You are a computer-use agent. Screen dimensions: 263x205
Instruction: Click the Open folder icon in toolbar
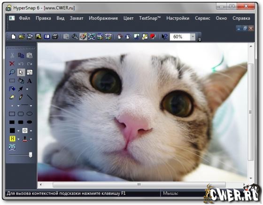pyautogui.click(x=22, y=37)
